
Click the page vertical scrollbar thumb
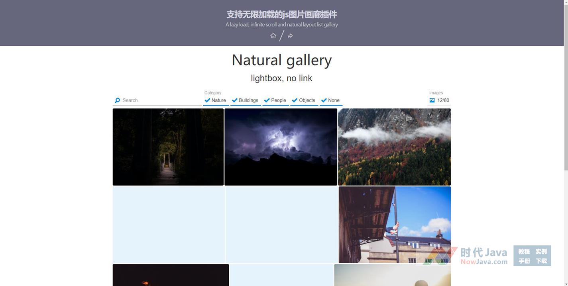[x=566, y=86]
